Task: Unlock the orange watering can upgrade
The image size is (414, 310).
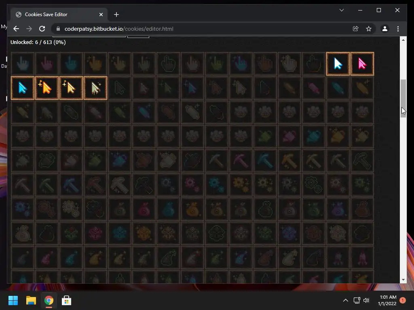Action: click(x=338, y=136)
